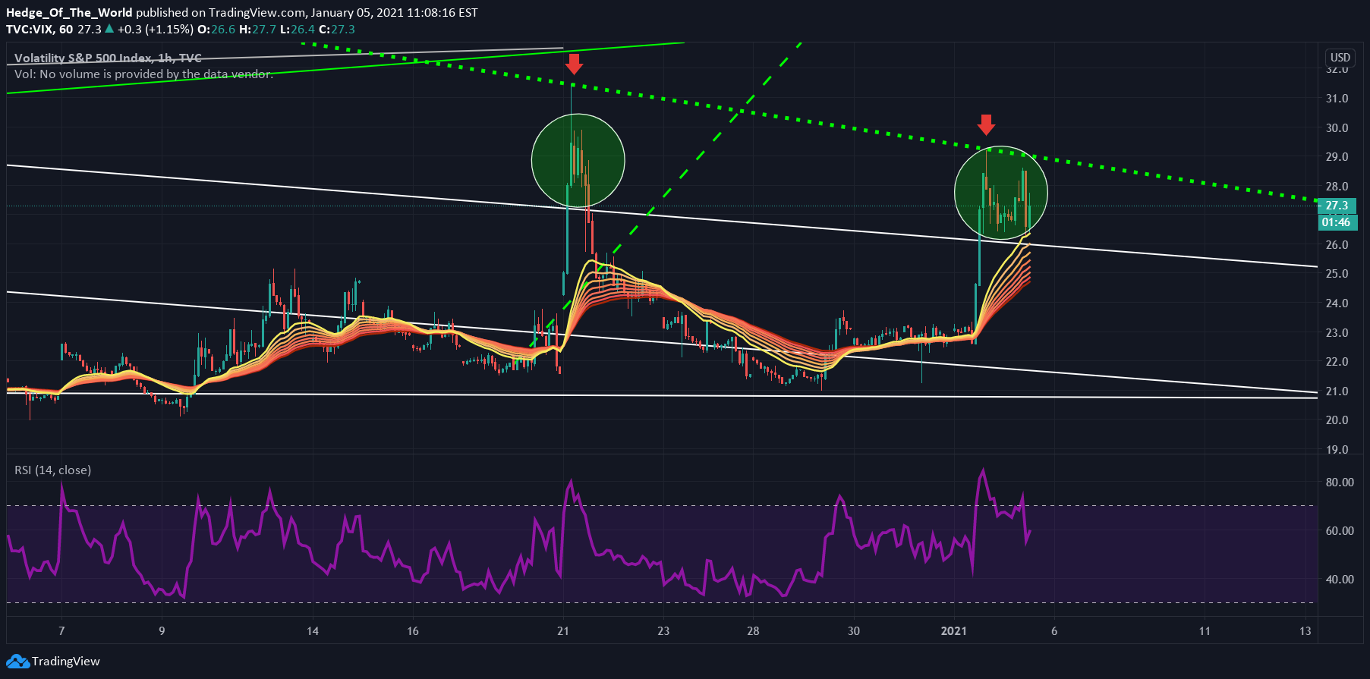Image resolution: width=1370 pixels, height=679 pixels.
Task: Click the 13 date on time axis
Action: click(x=1305, y=631)
